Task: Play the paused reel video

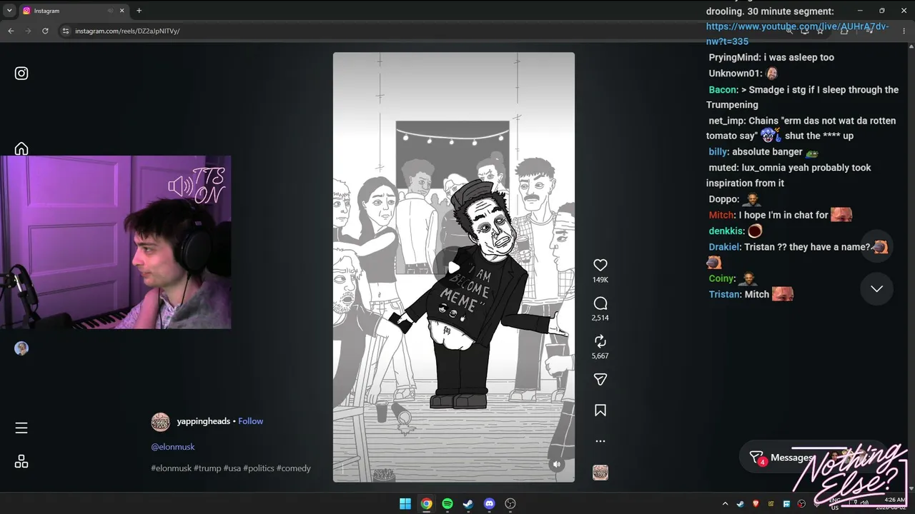Action: tap(453, 268)
